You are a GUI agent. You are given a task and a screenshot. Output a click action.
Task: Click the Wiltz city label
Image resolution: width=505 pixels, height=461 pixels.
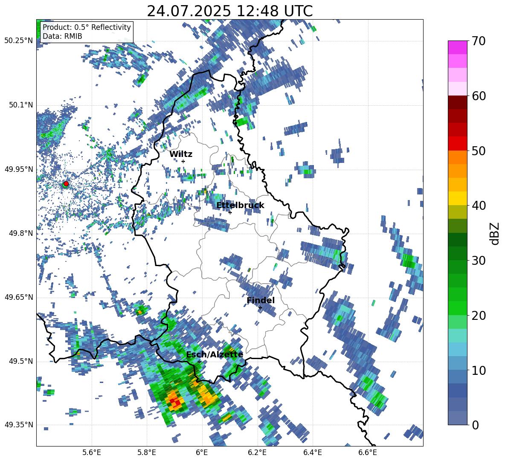pyautogui.click(x=181, y=154)
